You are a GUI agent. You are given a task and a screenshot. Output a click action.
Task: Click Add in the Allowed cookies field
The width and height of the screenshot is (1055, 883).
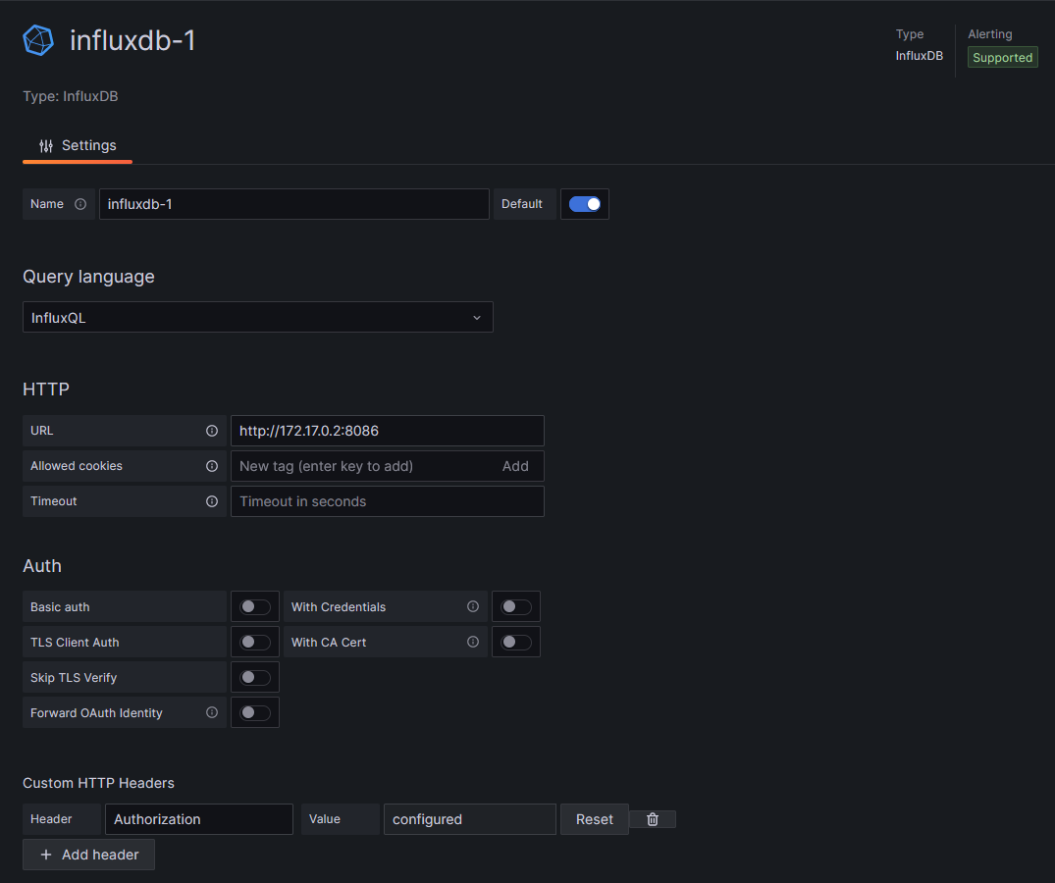pos(515,466)
